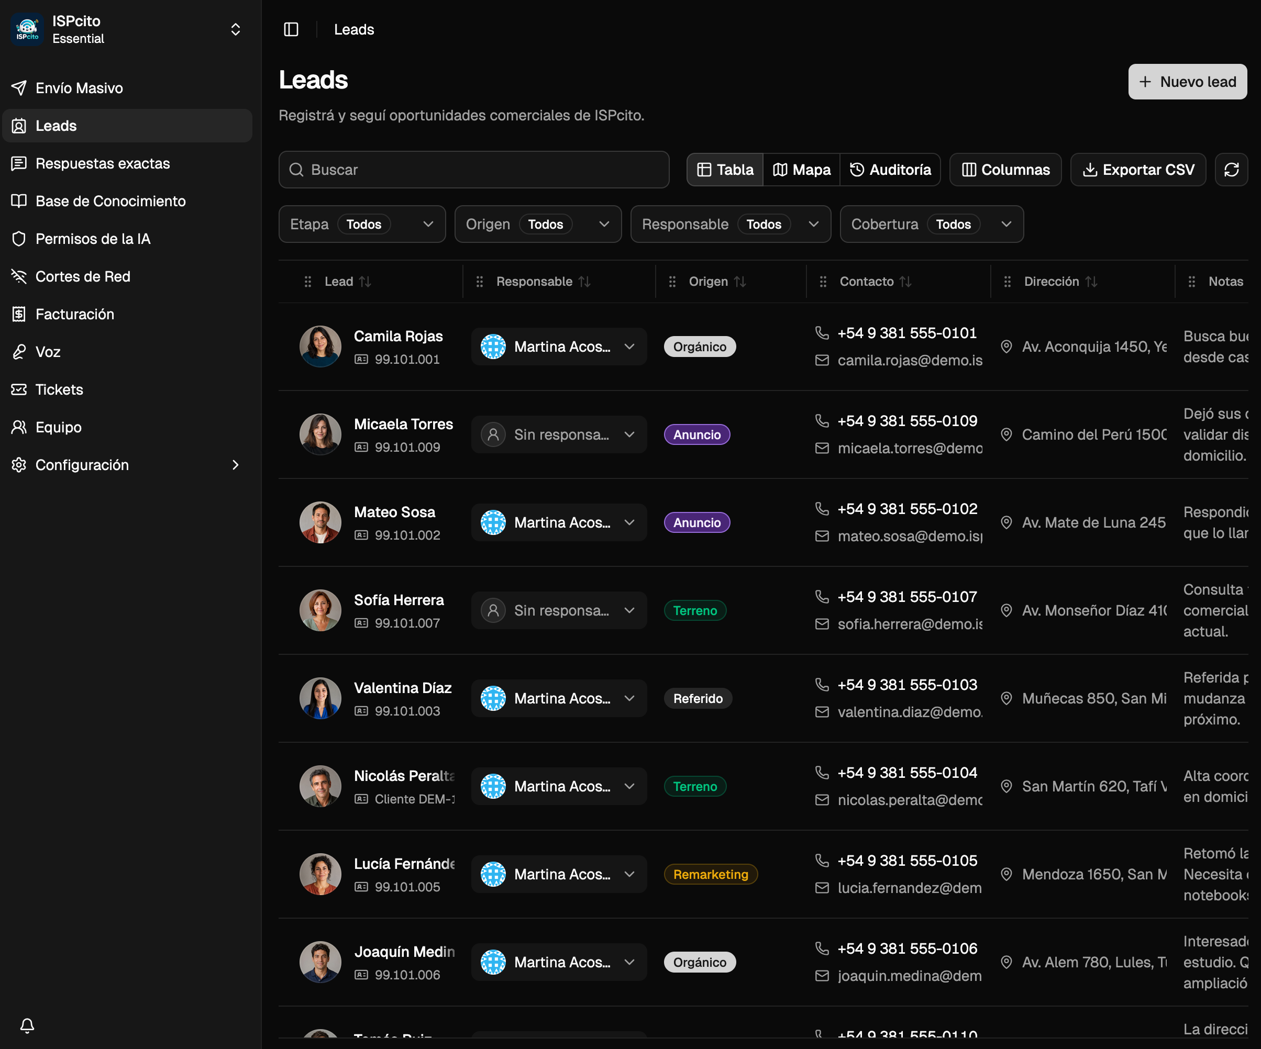This screenshot has height=1049, width=1261.
Task: Click the Leads breadcrumb text
Action: click(x=353, y=29)
